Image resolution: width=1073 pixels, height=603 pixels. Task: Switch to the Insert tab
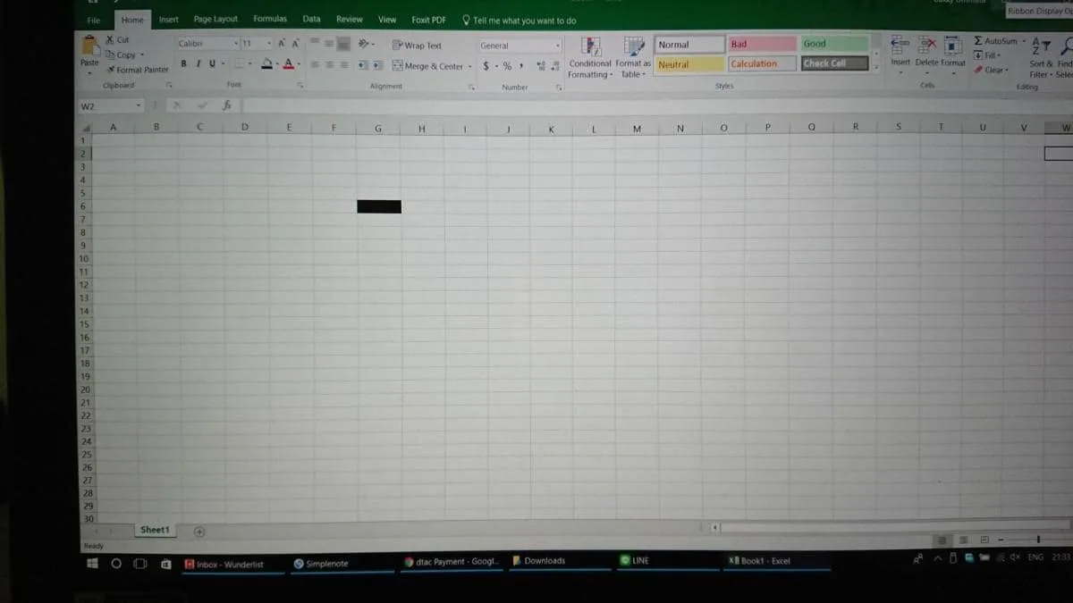168,19
